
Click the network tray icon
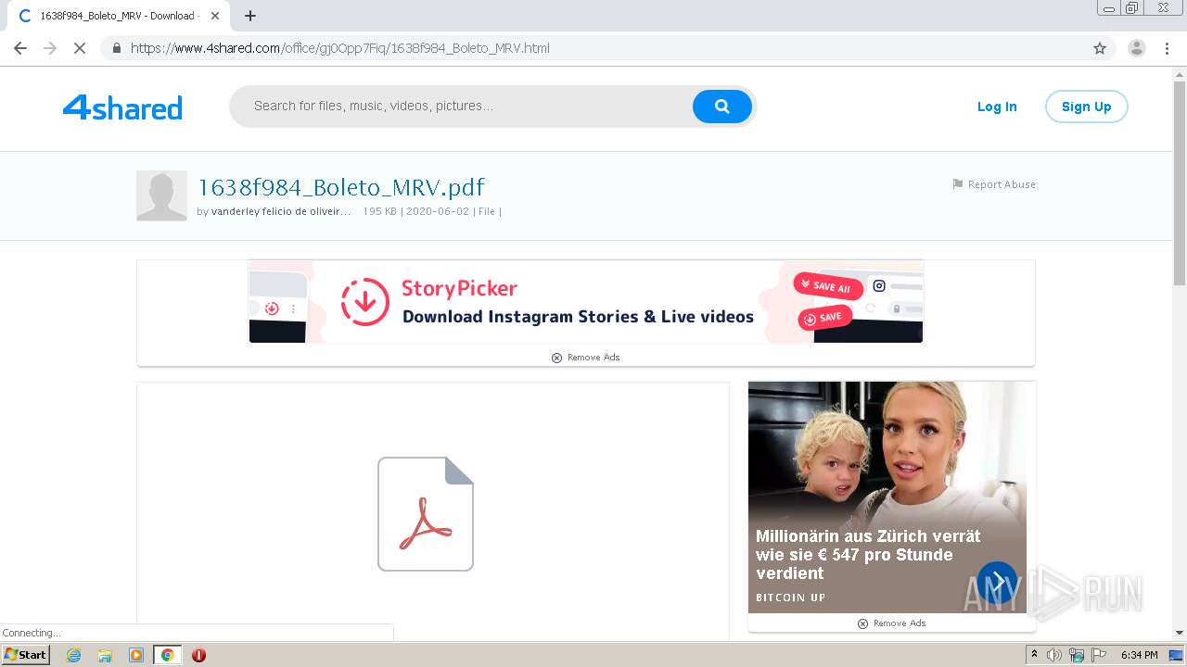[x=1077, y=655]
